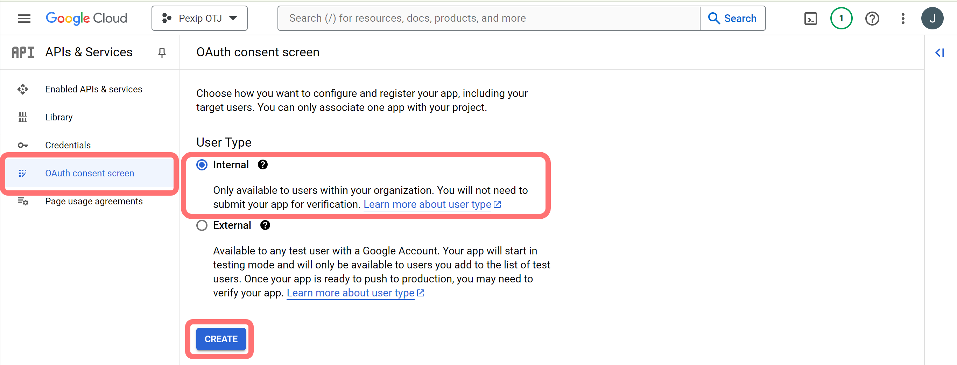The width and height of the screenshot is (957, 365).
Task: Navigate to Credentials in sidebar
Action: click(68, 145)
